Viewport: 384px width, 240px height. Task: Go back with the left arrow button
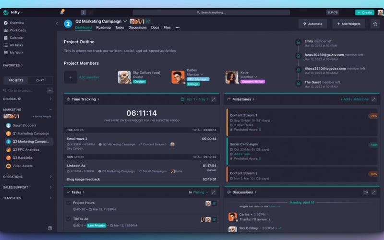click(83, 12)
